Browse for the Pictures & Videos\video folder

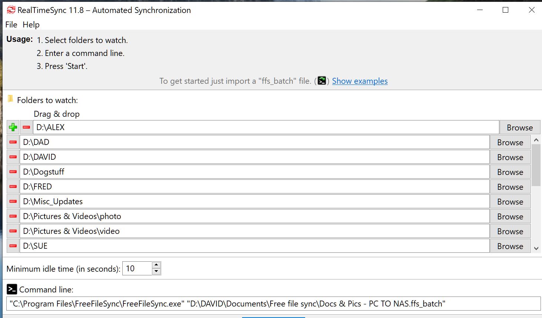(x=510, y=231)
